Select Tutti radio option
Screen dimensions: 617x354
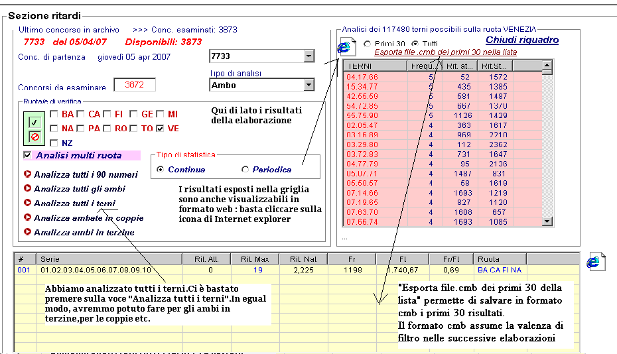[415, 44]
